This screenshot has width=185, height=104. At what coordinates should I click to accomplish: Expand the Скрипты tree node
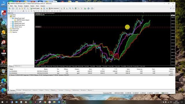pos(9,32)
